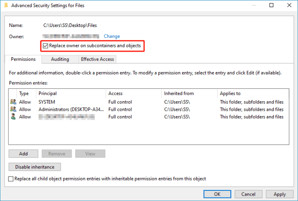Select the Permissions tab
Screen dimensions: 298x201
[23, 59]
